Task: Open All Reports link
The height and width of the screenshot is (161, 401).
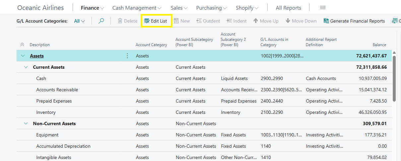Action: [x=288, y=8]
